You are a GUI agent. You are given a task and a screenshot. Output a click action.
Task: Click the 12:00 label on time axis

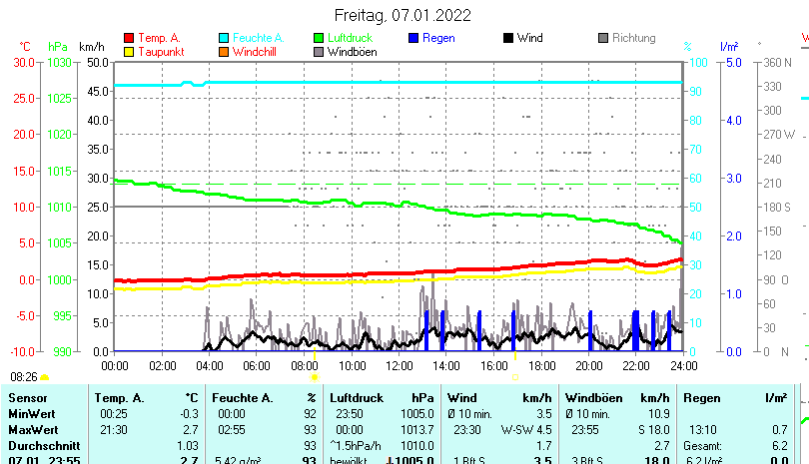coord(399,364)
